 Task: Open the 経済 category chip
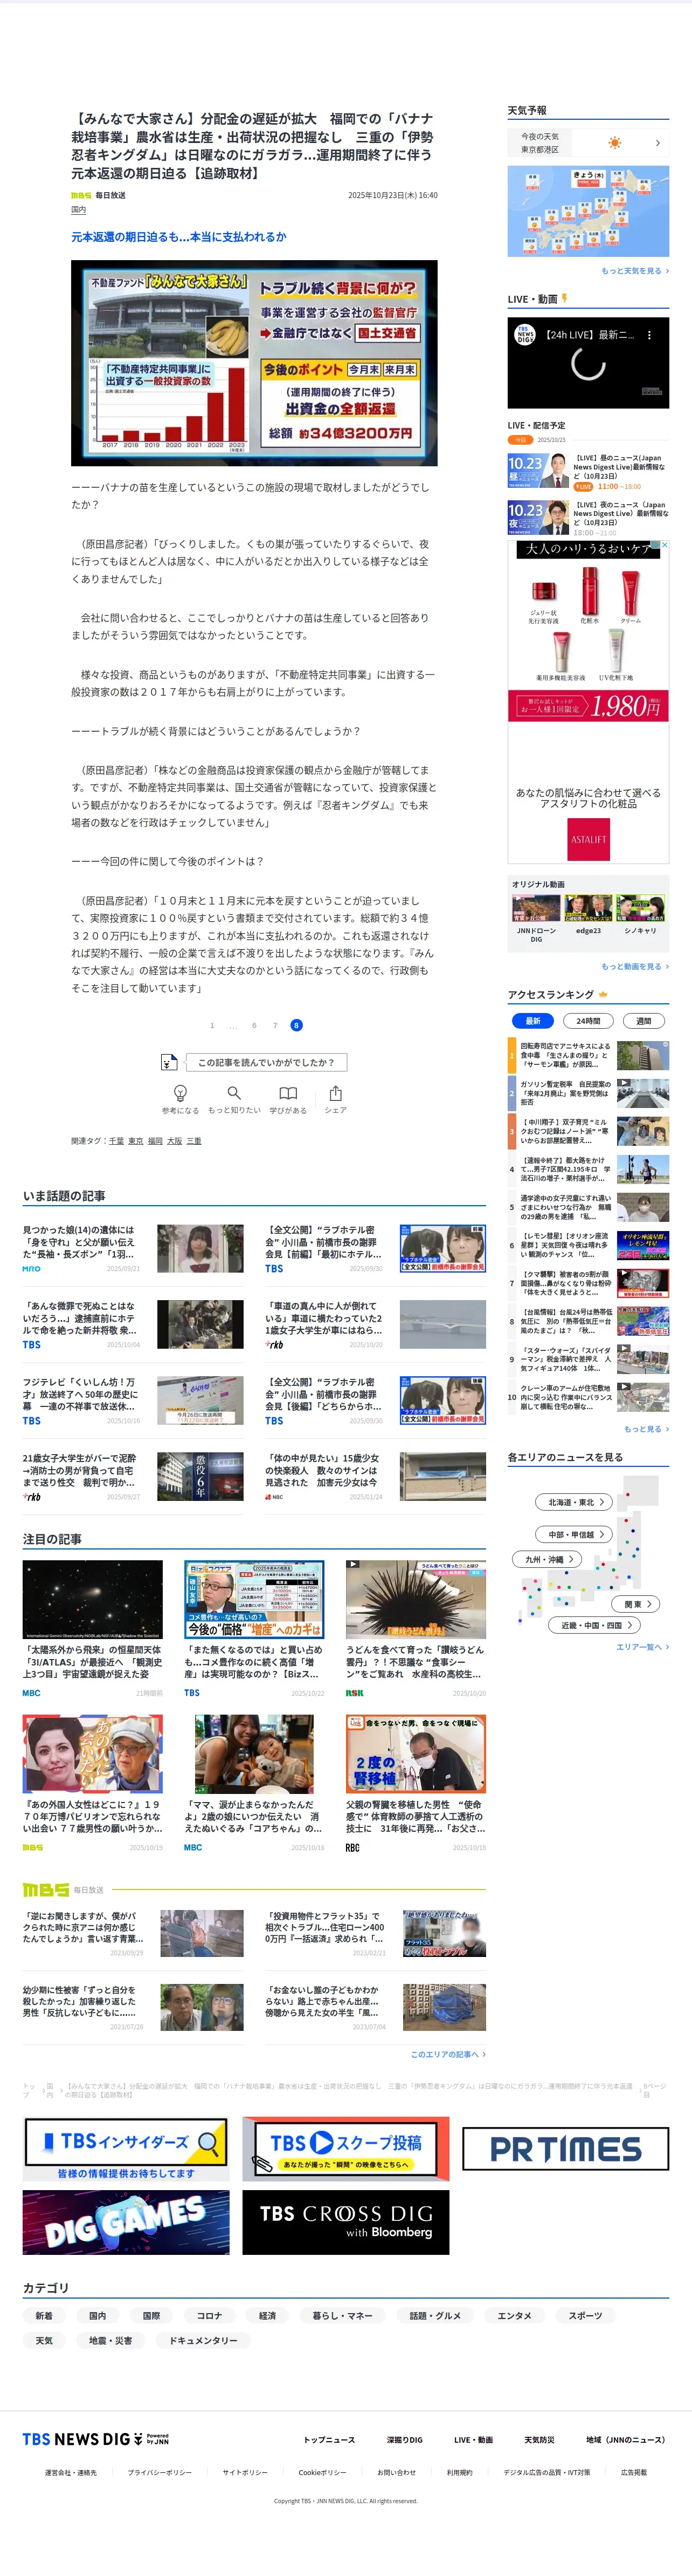pyautogui.click(x=268, y=2316)
